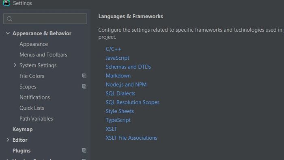The height and width of the screenshot is (160, 284).
Task: Open SQL Dialects settings link
Action: (x=120, y=93)
